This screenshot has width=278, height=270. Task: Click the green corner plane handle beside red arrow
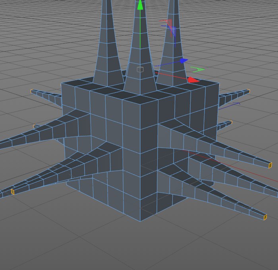tap(197, 69)
